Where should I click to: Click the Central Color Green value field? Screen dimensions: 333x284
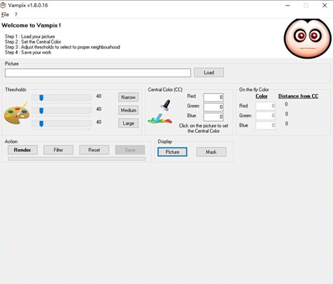click(213, 107)
